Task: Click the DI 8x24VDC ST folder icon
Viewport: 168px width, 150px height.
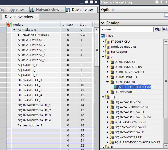Action: 112,62
